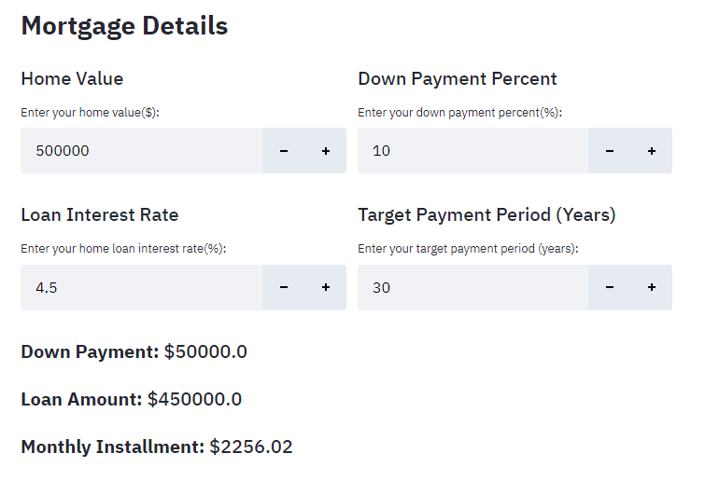Click the Home Value section heading
The height and width of the screenshot is (481, 705).
(72, 79)
